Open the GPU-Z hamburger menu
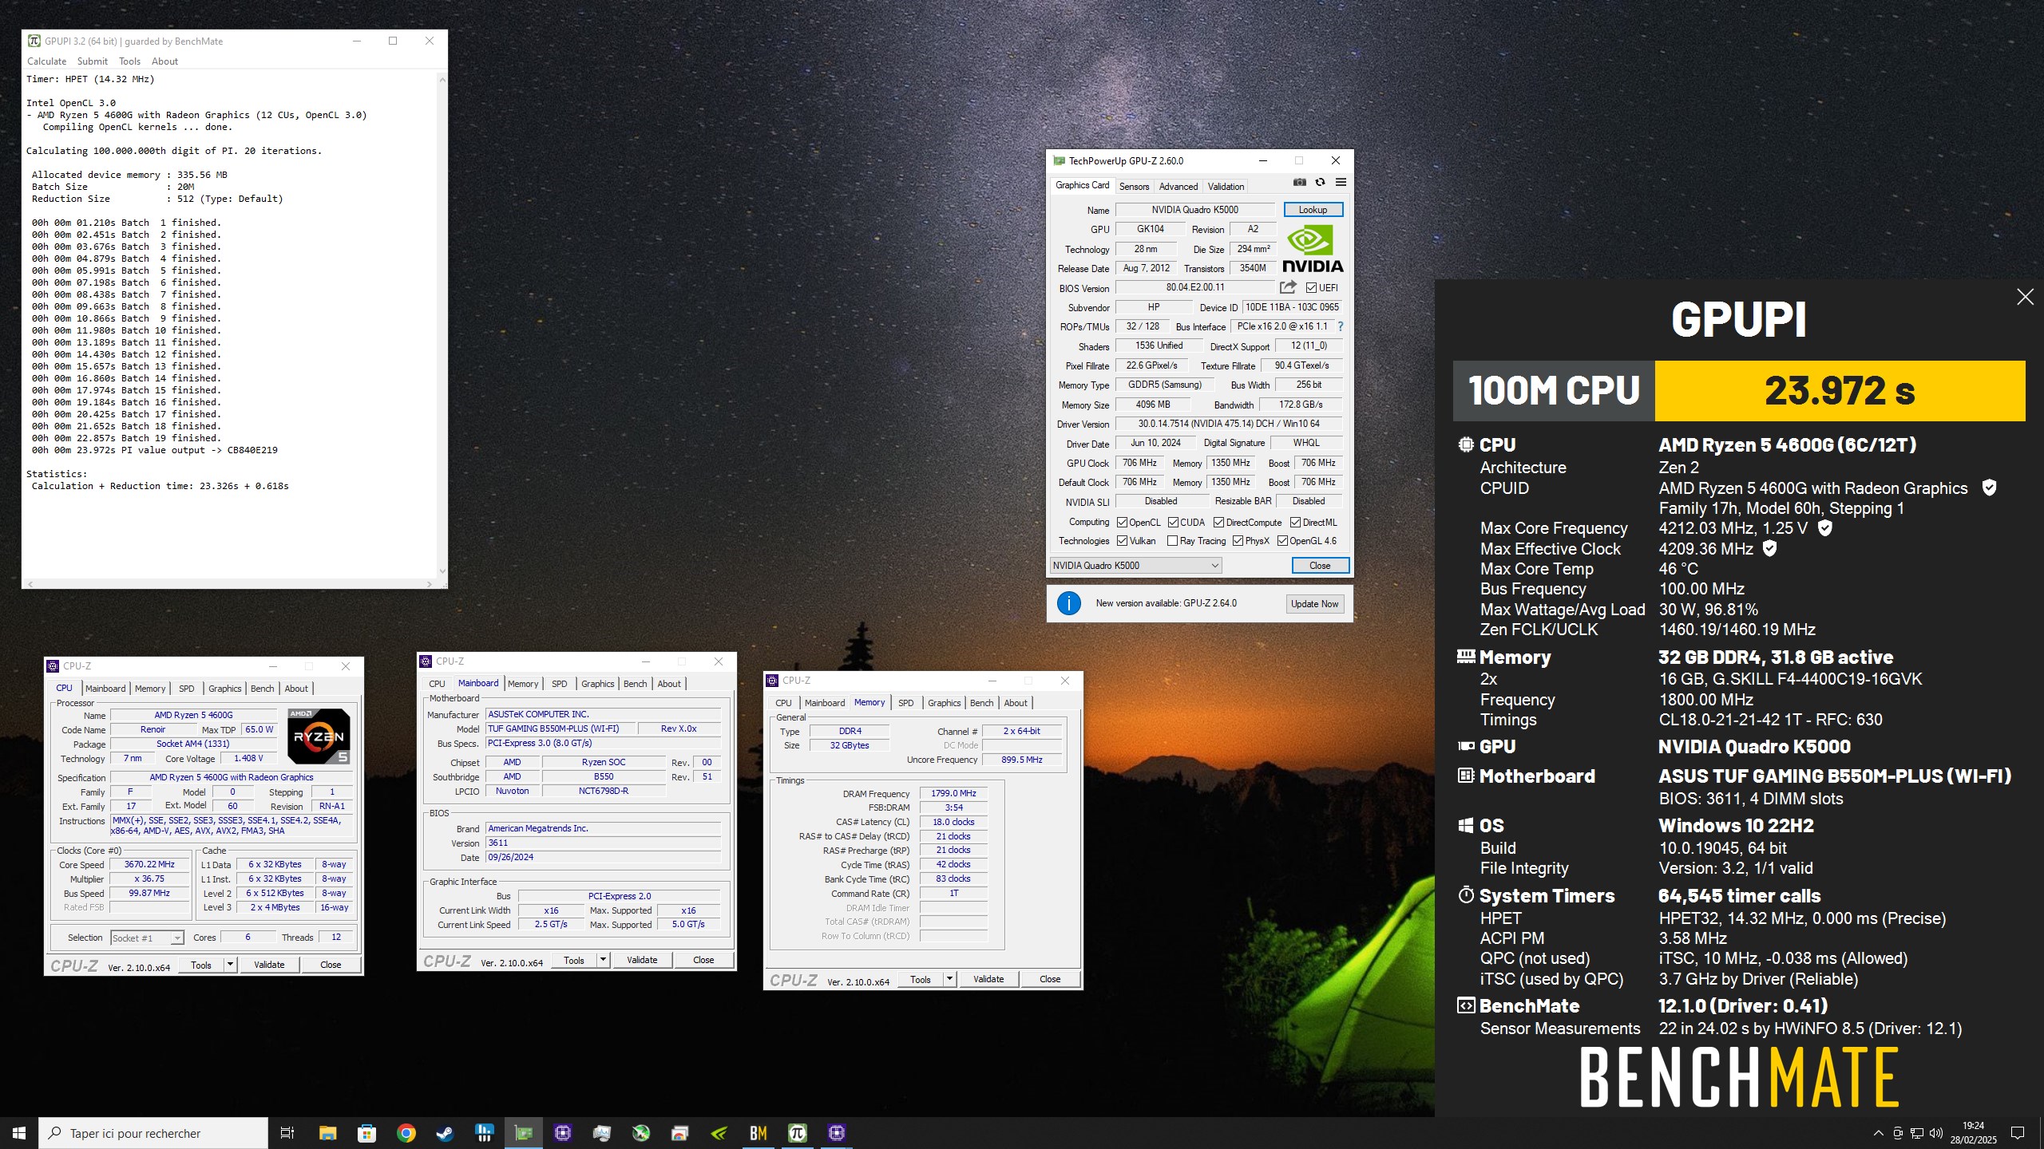 (1341, 183)
